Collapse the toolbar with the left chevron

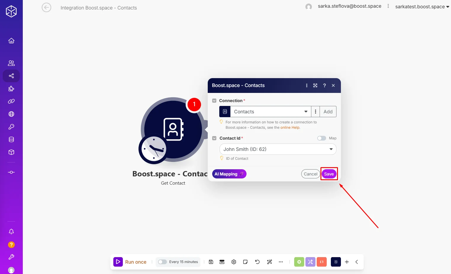coord(357,262)
